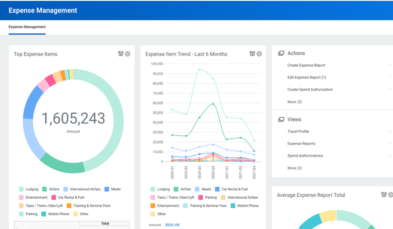Viewport: 393px width, 229px height.
Task: Click the 1,605,243 total amount
Action: coord(73,118)
